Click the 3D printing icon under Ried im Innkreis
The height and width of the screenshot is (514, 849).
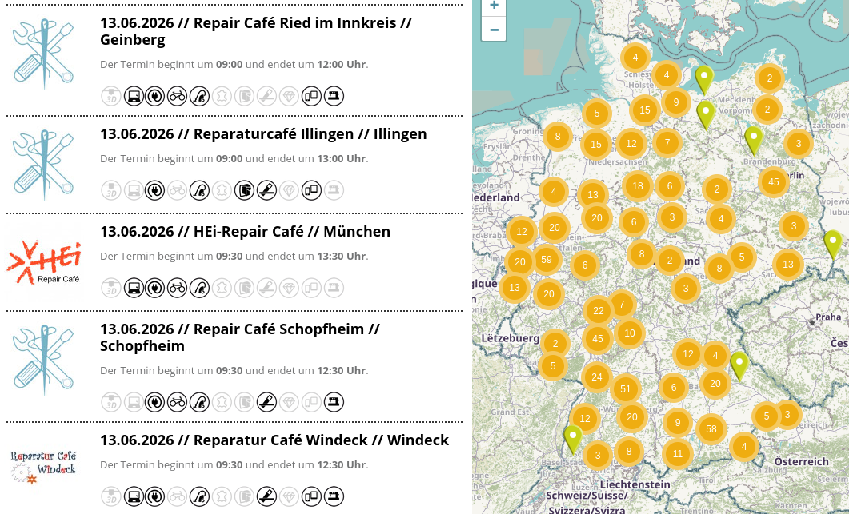coord(111,96)
